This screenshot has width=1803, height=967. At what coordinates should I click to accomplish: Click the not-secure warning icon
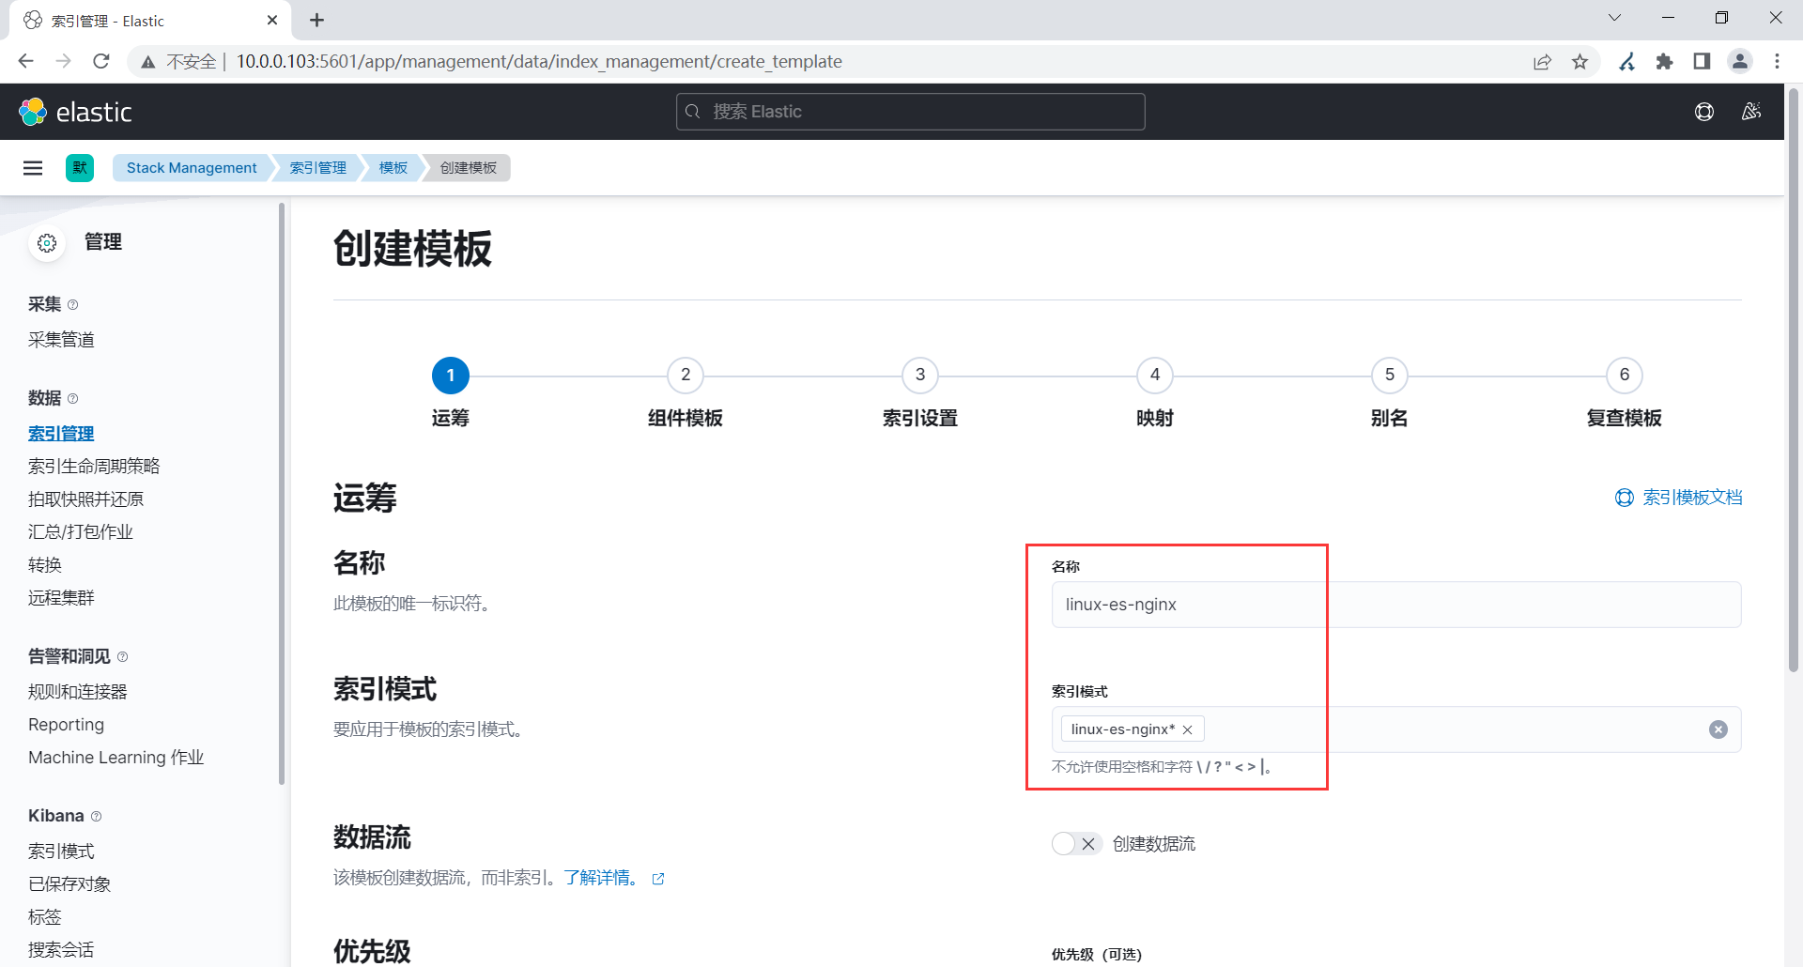point(147,62)
